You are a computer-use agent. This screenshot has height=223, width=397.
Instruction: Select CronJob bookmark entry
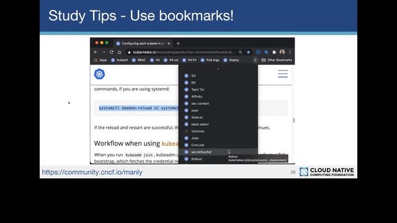(218, 145)
